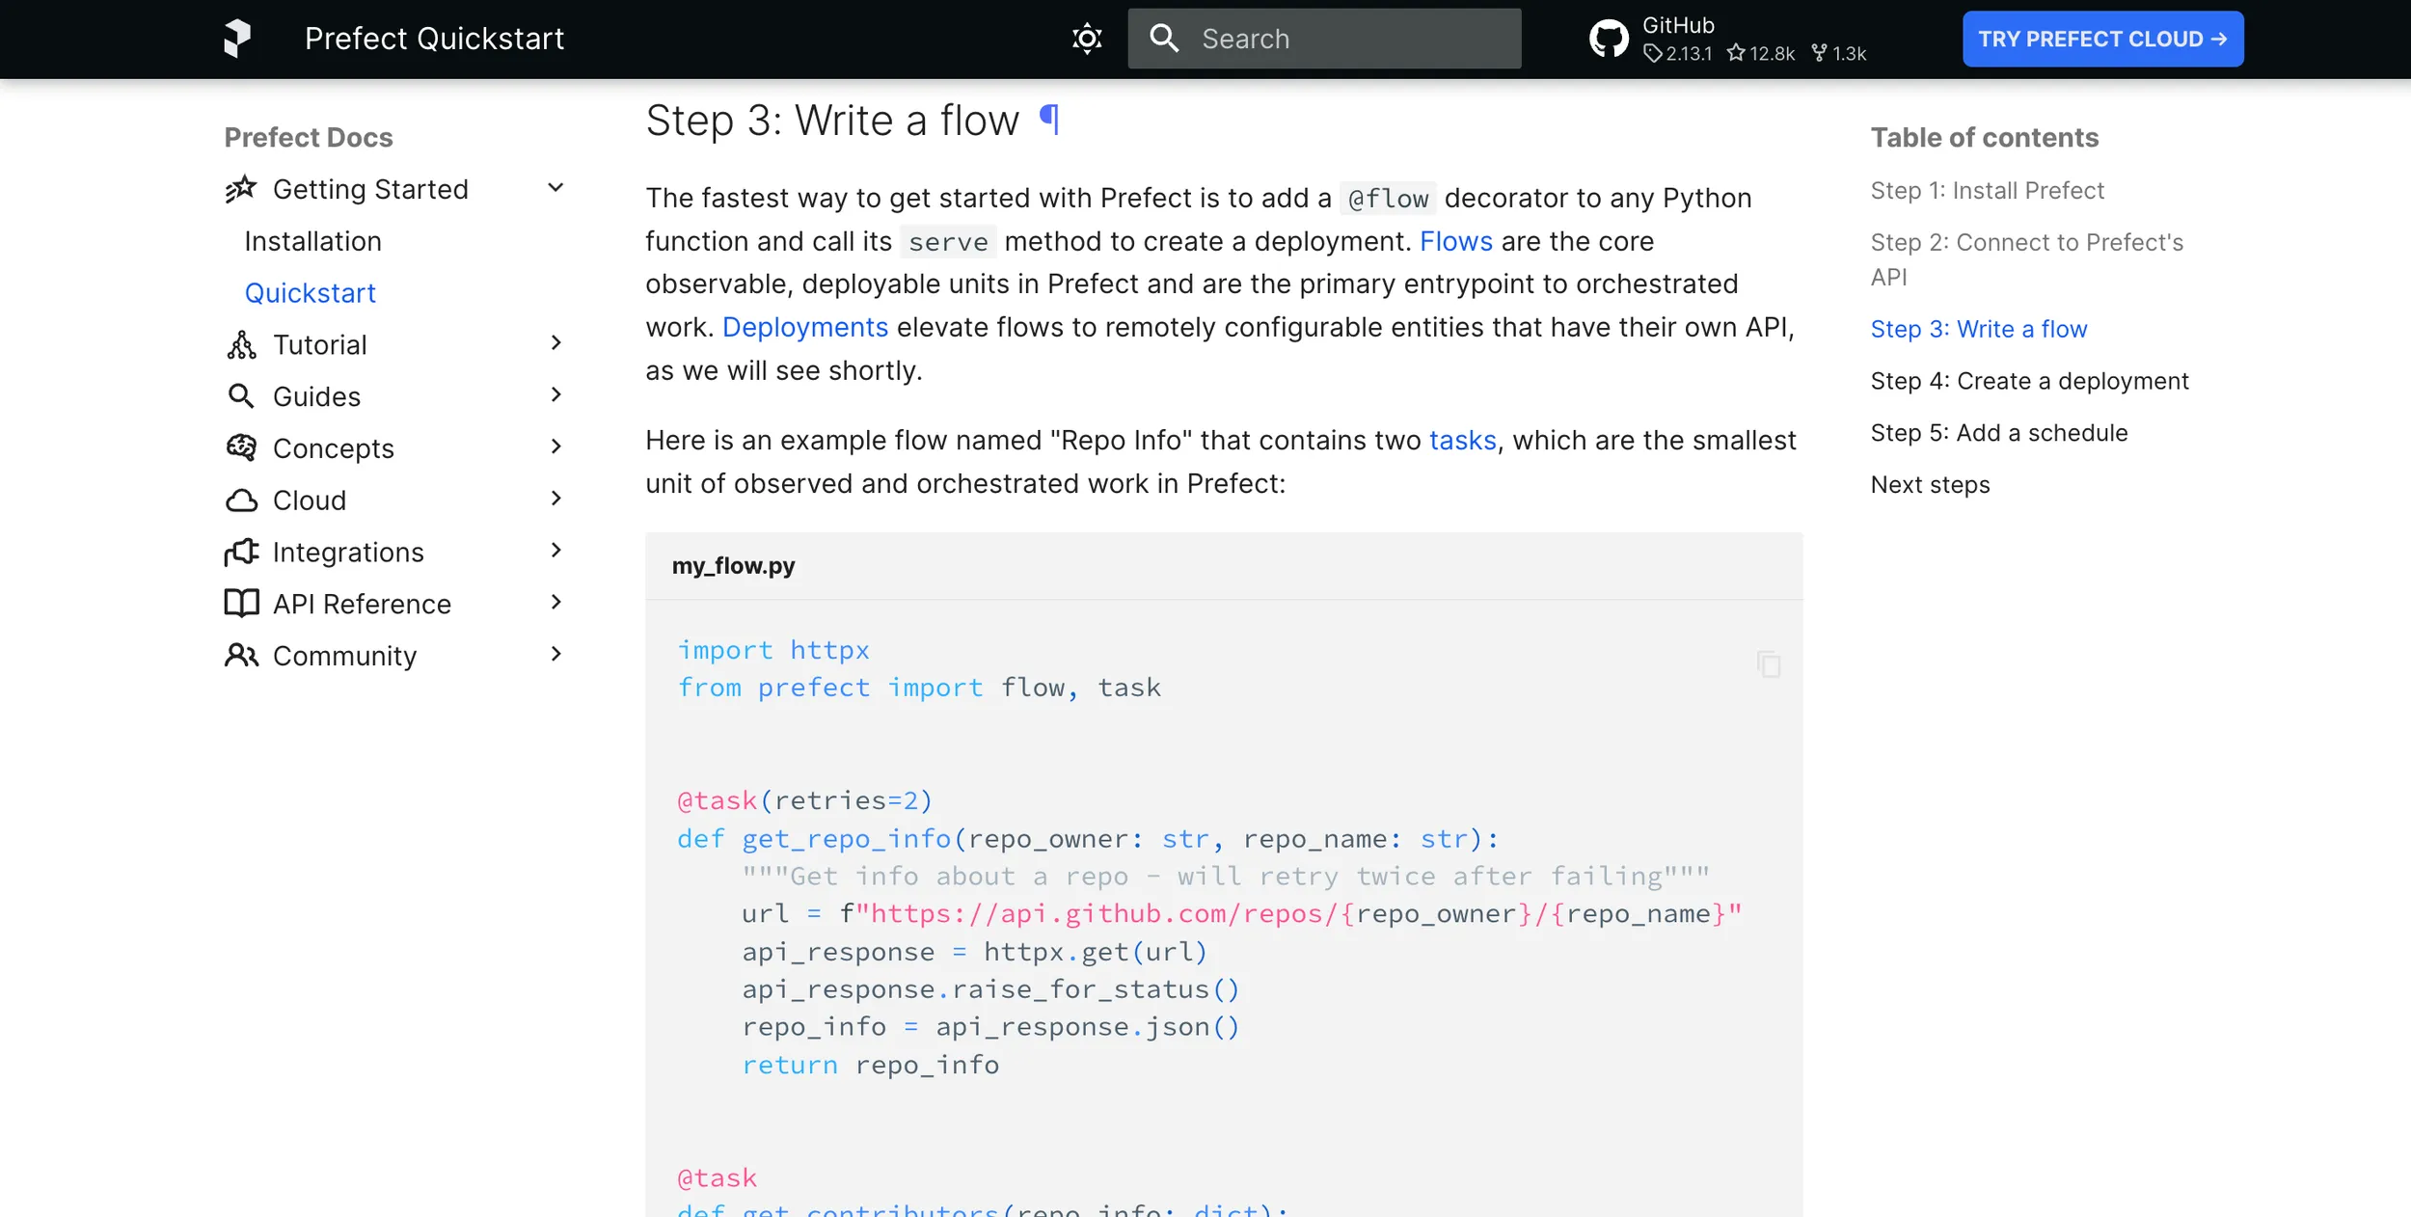Open the Quickstart page in sidebar
This screenshot has height=1217, width=2411.
tap(311, 292)
